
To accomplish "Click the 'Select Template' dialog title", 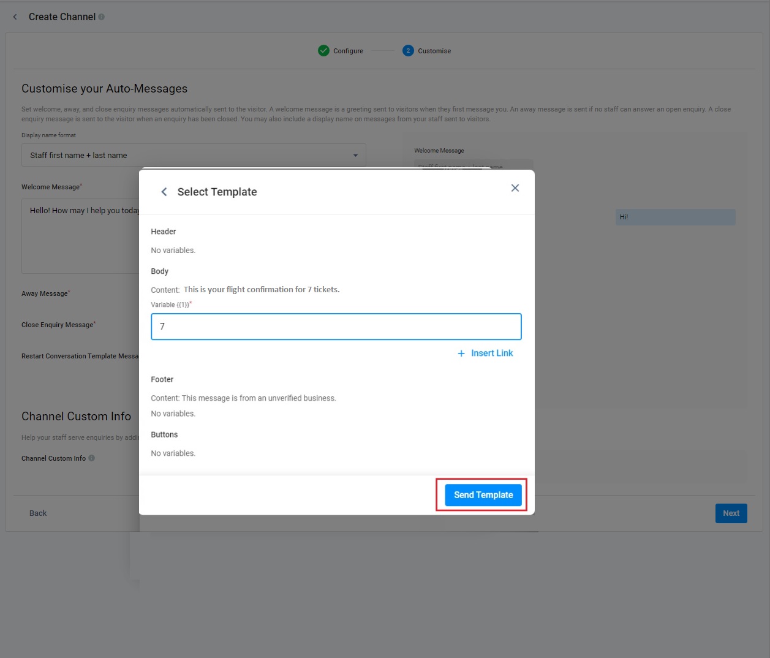I will 217,192.
